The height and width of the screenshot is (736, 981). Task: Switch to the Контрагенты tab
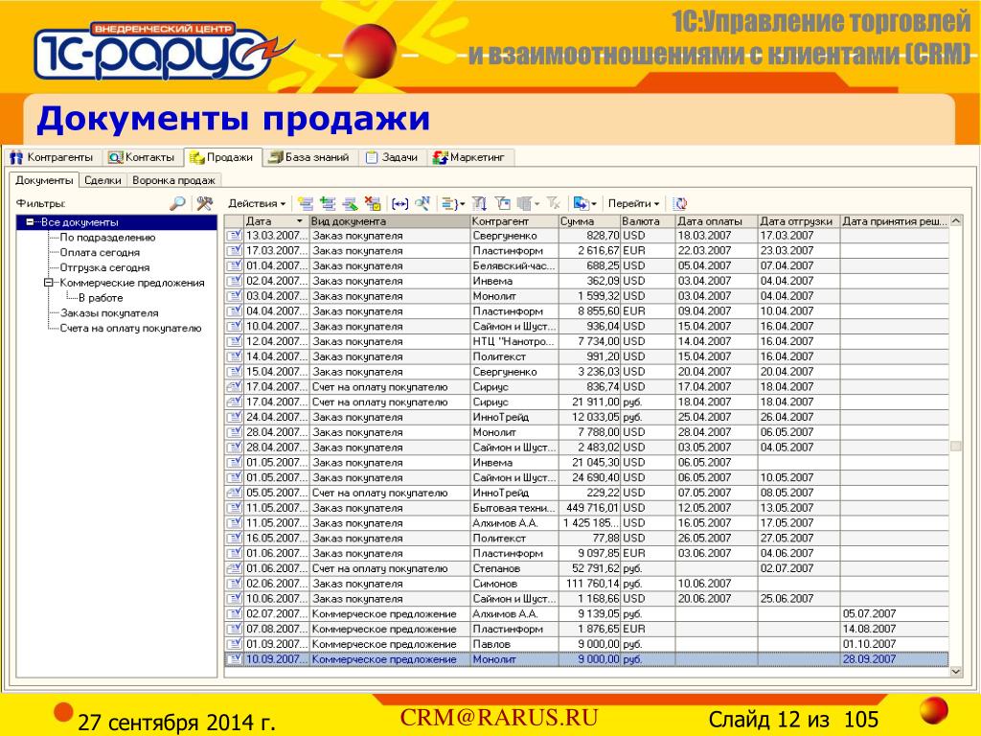pos(53,158)
